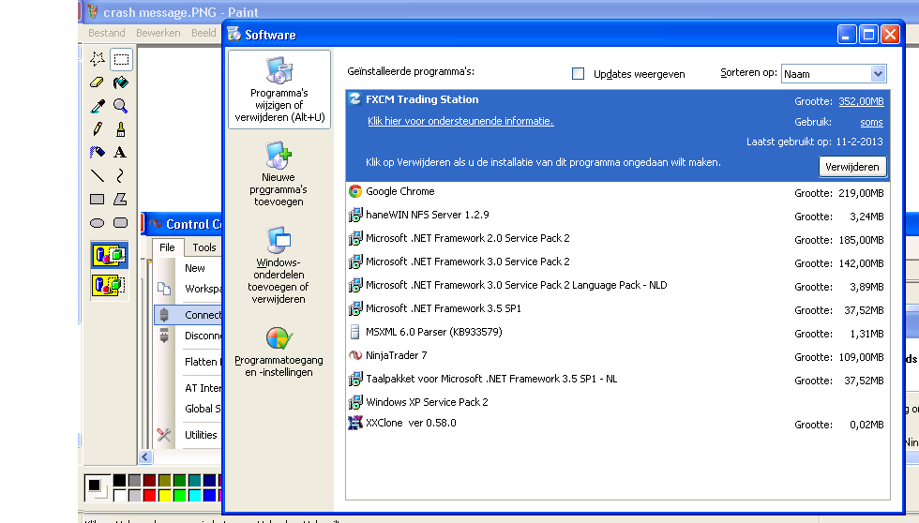Screen dimensions: 919x523
Task: Open Programmatoegang en -instellingen section
Action: [x=279, y=352]
